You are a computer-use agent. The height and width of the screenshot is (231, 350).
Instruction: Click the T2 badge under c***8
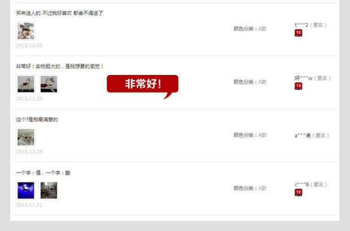299,192
